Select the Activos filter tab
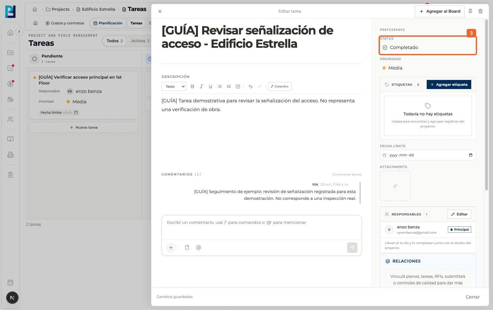The image size is (493, 310). (140, 41)
